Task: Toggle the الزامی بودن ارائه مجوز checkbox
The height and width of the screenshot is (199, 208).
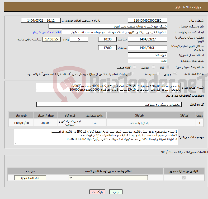Action: tap(184, 178)
